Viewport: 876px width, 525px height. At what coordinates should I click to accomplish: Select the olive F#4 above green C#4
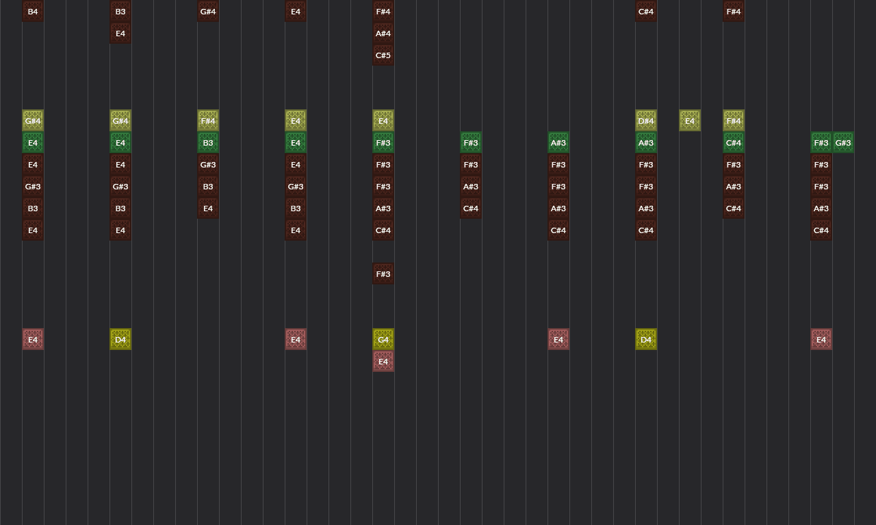(734, 120)
